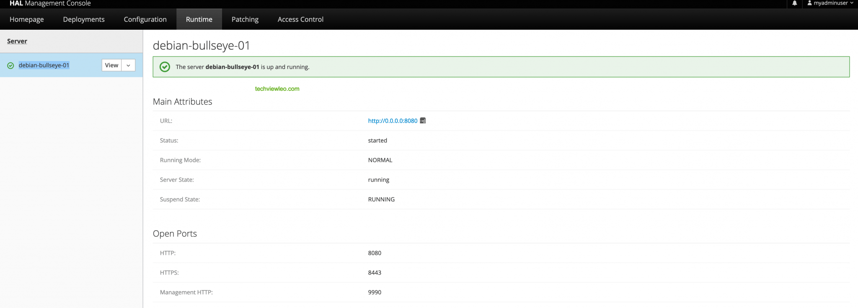The width and height of the screenshot is (858, 308).
Task: Open the Homepage tab
Action: click(27, 19)
